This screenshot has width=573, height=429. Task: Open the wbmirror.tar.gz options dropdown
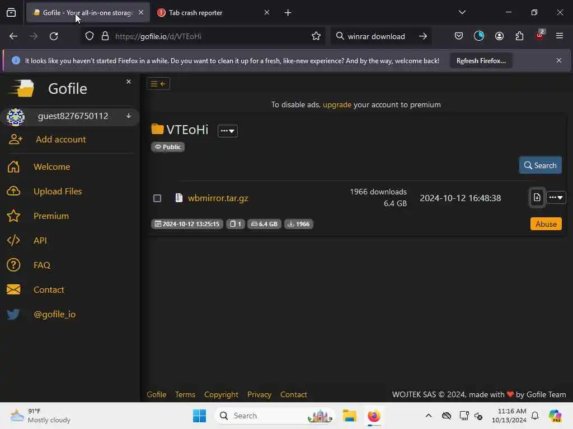click(556, 197)
